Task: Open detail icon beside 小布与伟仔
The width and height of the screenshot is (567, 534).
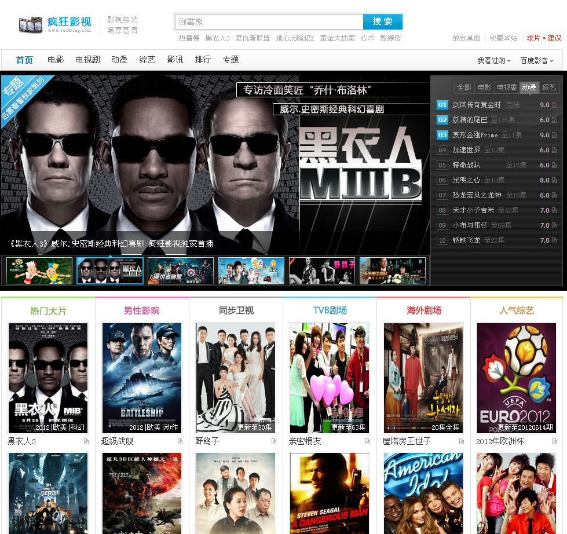Action: tap(554, 225)
